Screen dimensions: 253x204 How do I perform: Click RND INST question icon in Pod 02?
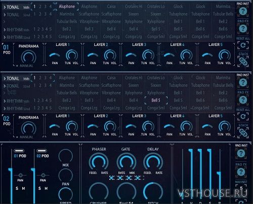tap(243, 82)
